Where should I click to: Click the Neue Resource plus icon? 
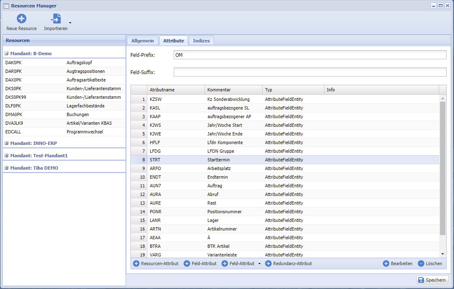click(x=21, y=19)
